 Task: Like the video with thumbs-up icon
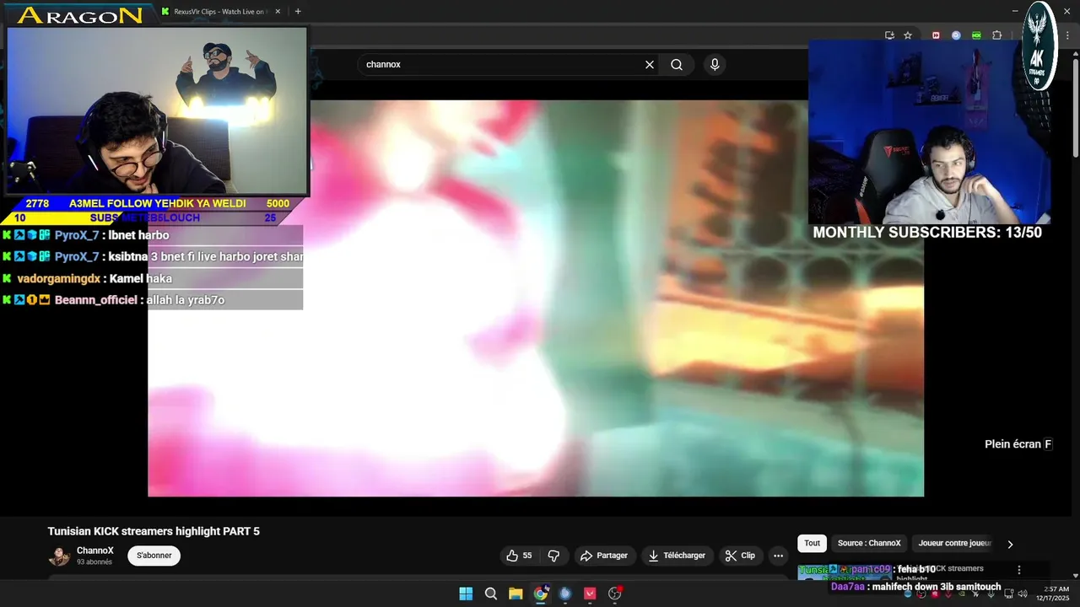[x=519, y=556]
